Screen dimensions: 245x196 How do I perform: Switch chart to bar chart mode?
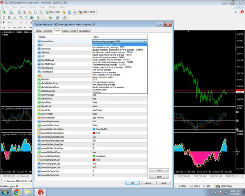coord(4,17)
